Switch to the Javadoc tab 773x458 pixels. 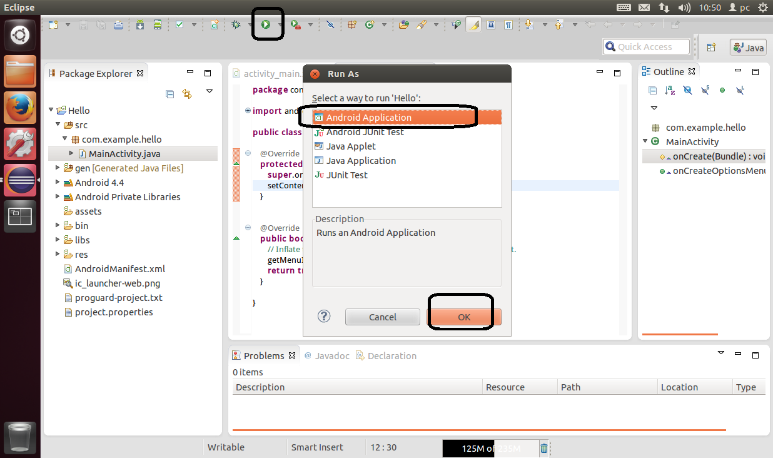tap(326, 355)
